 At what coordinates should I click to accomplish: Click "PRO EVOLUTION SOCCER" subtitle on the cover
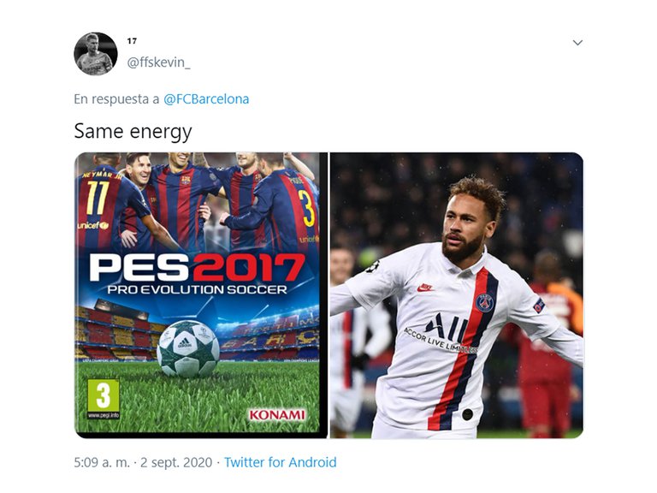click(197, 289)
